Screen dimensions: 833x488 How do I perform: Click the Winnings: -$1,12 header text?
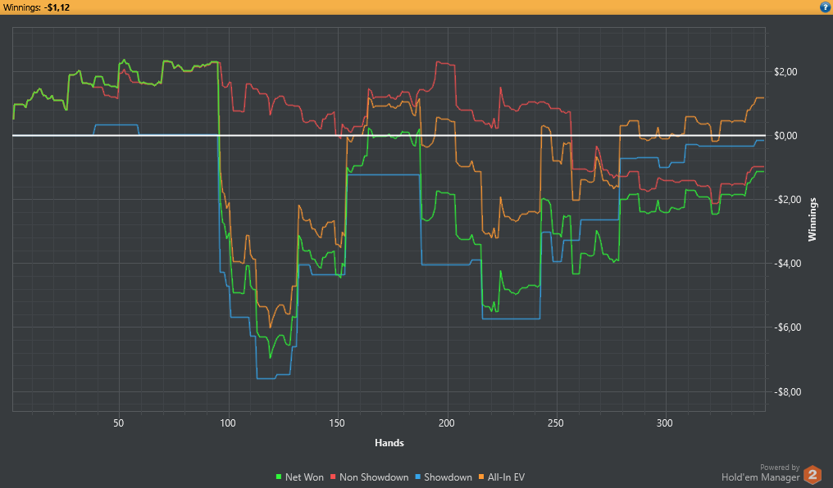pyautogui.click(x=36, y=7)
